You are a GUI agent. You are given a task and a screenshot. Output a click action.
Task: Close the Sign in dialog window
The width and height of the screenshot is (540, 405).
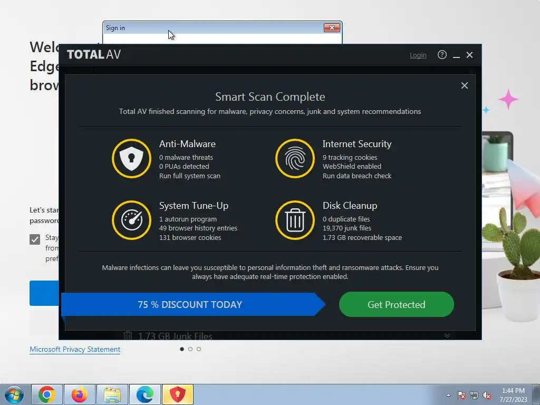point(332,27)
